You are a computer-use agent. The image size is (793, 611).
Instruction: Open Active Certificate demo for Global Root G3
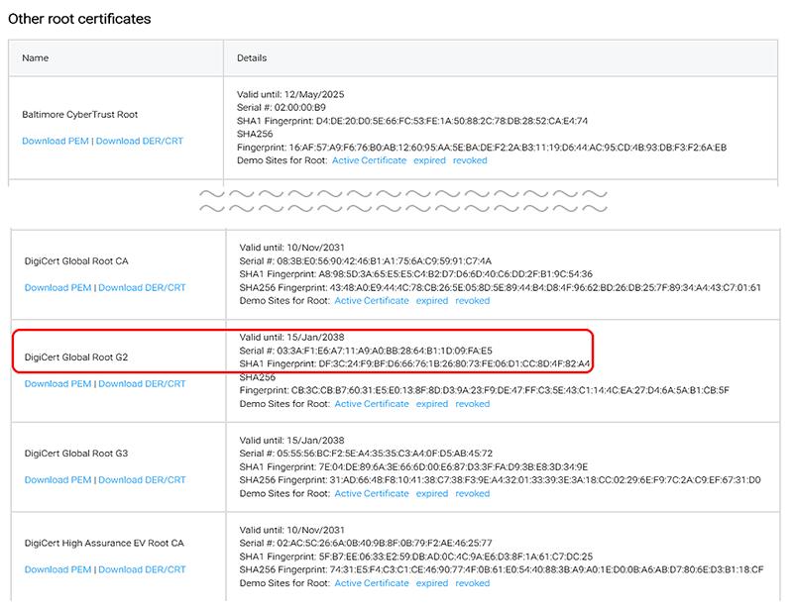coord(372,493)
